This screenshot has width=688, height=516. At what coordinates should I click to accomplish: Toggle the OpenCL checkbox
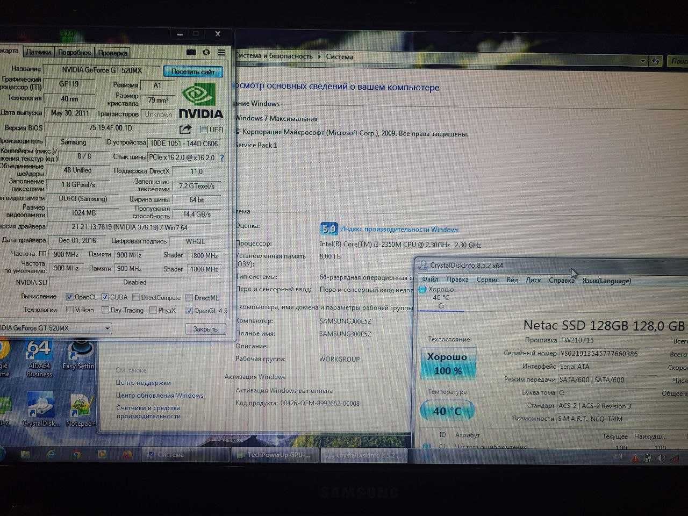click(69, 297)
